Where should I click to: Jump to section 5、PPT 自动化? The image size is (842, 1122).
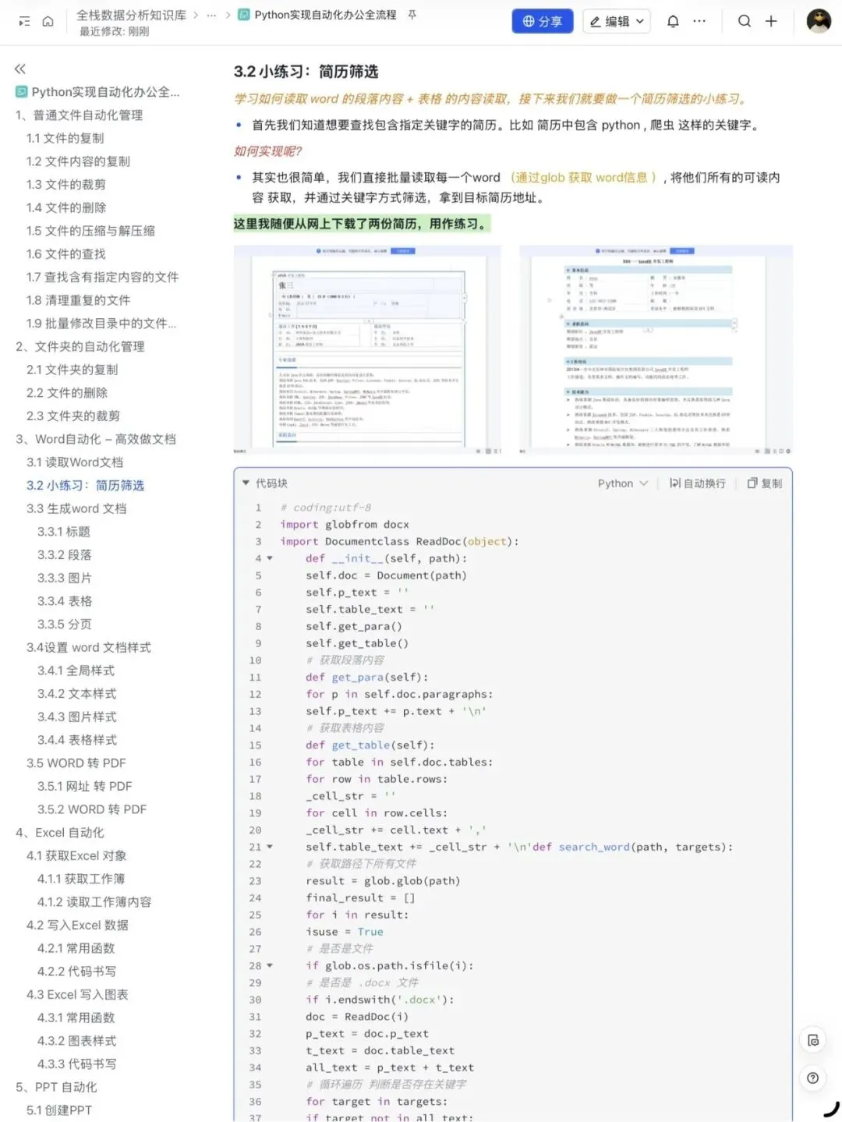tap(56, 1087)
